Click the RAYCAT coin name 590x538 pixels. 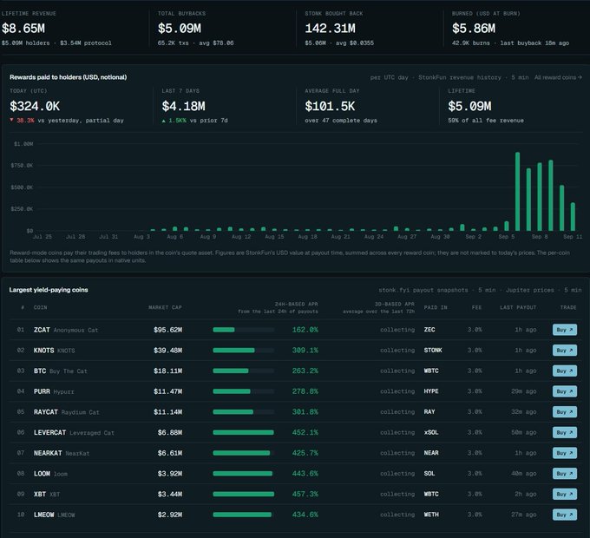(x=45, y=412)
